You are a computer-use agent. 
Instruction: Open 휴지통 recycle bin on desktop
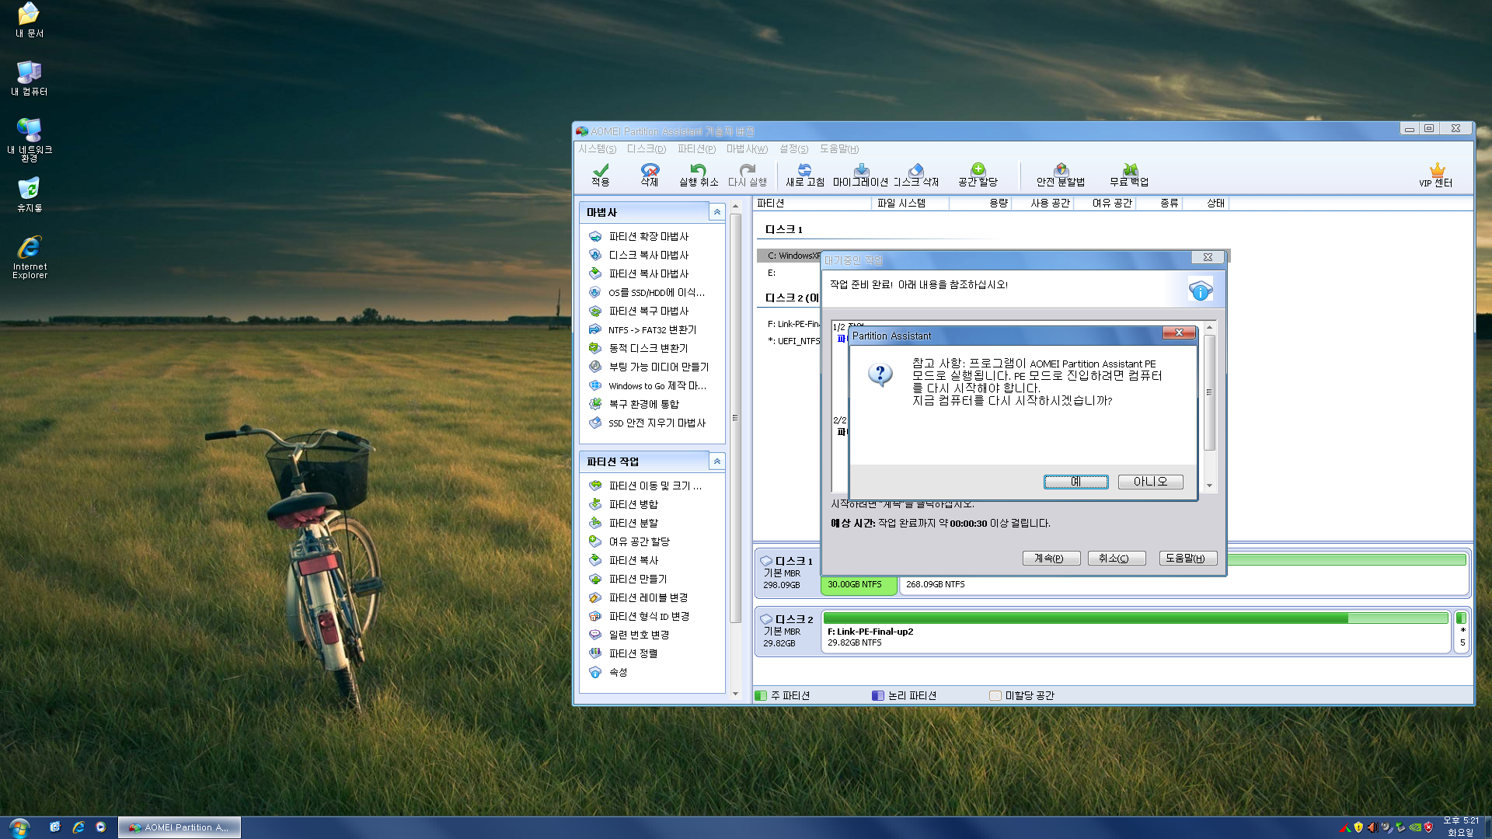coord(30,195)
